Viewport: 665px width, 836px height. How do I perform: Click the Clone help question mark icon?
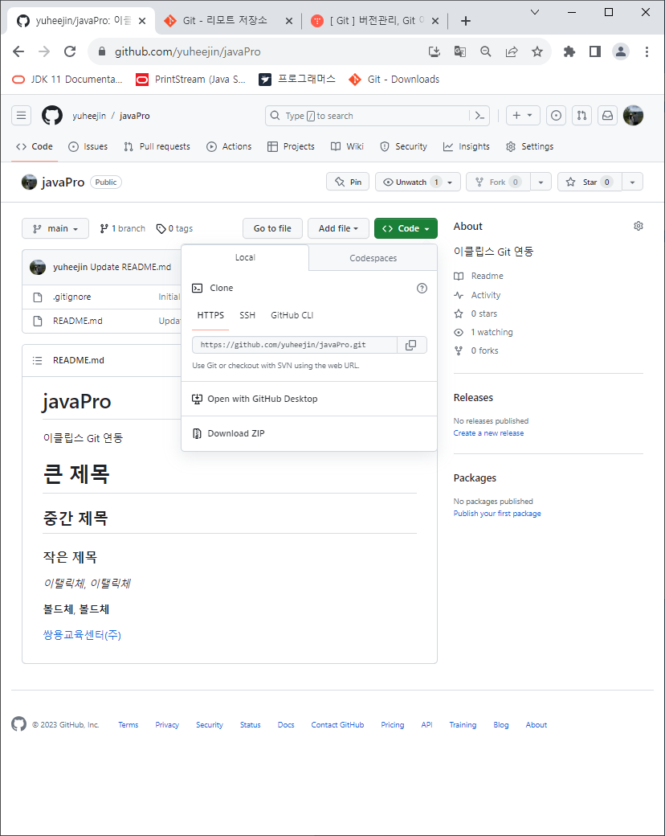(422, 289)
